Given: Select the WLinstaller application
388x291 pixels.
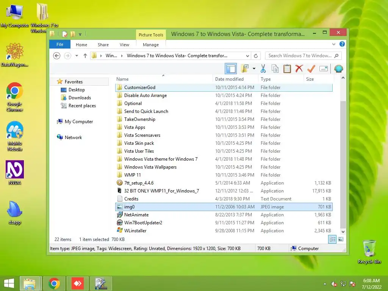Looking at the screenshot, I should [224, 230].
